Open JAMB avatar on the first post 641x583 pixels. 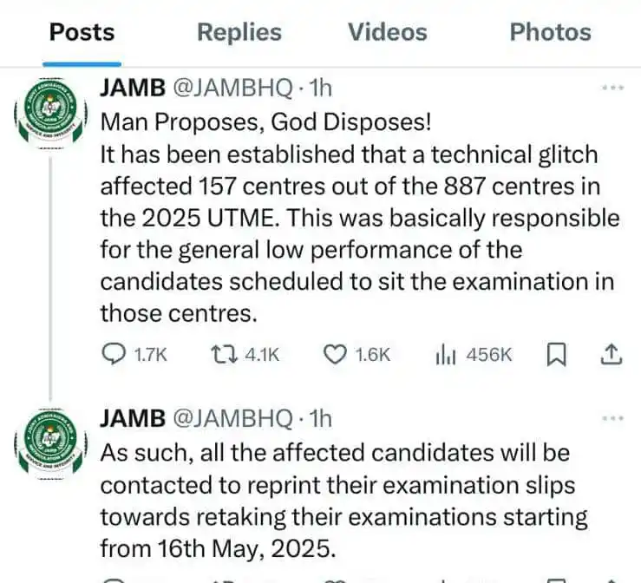click(50, 112)
